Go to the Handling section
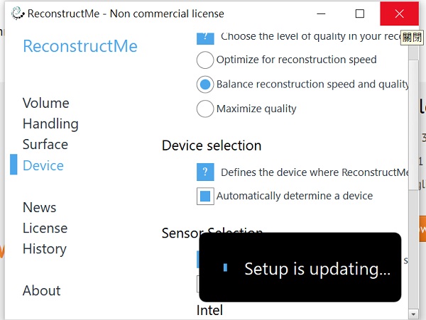Image resolution: width=426 pixels, height=320 pixels. (50, 123)
